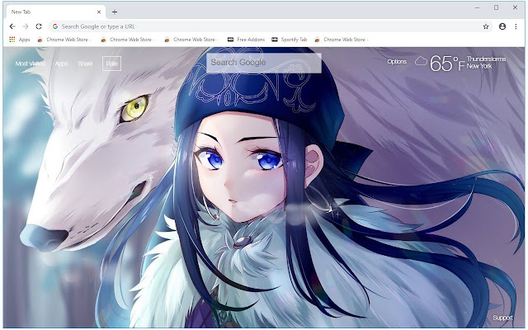Select the New Tab browser tab
The height and width of the screenshot is (330, 528).
pyautogui.click(x=55, y=12)
